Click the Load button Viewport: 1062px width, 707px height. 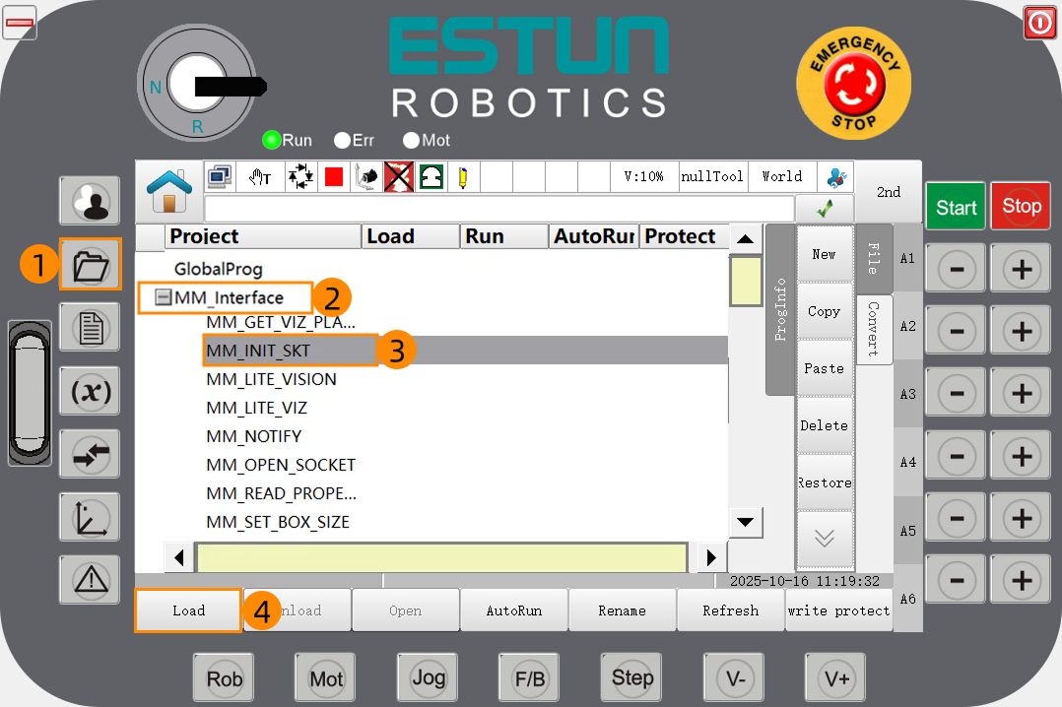(188, 611)
